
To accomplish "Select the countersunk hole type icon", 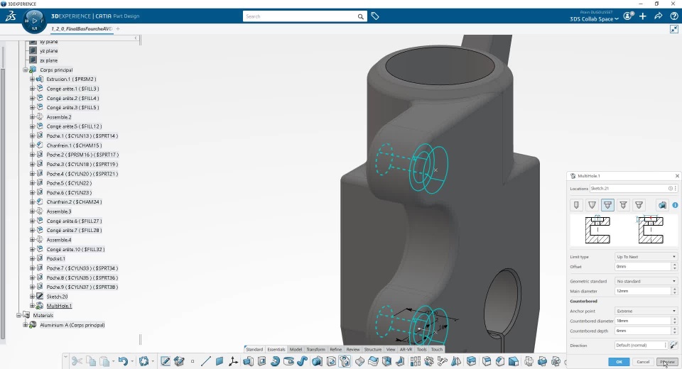I will pos(623,204).
